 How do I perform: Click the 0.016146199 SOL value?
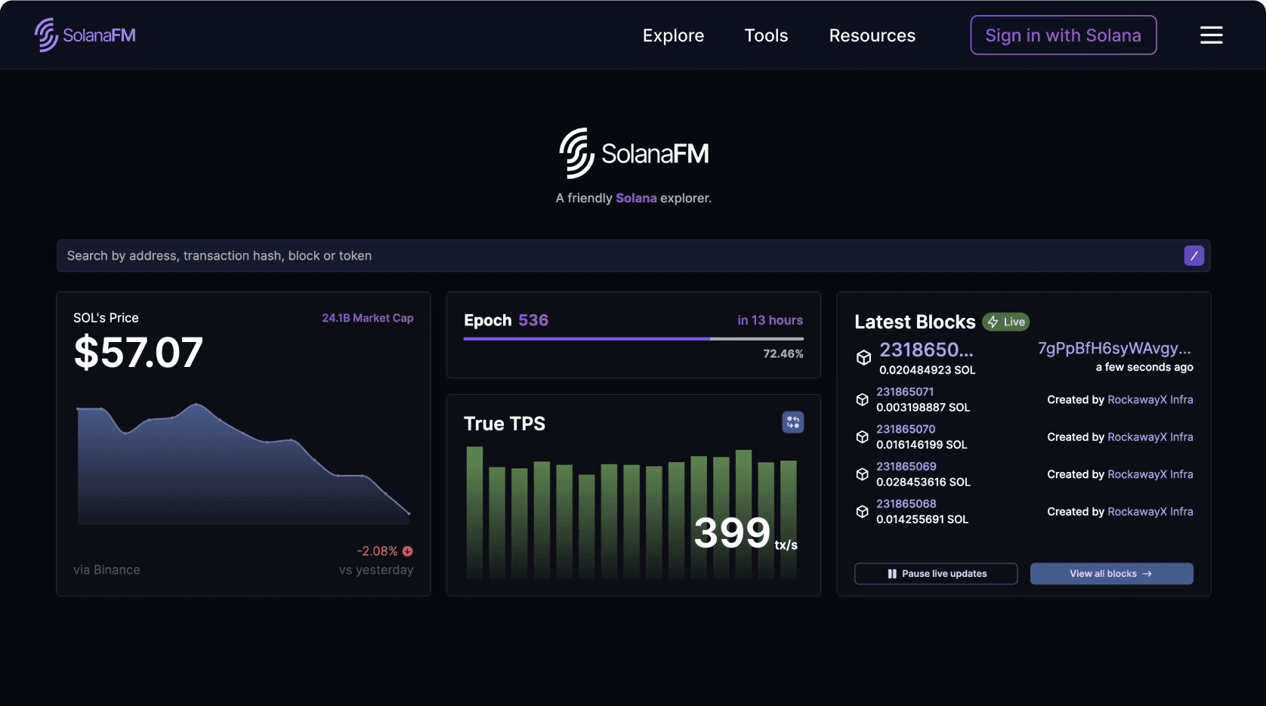922,445
